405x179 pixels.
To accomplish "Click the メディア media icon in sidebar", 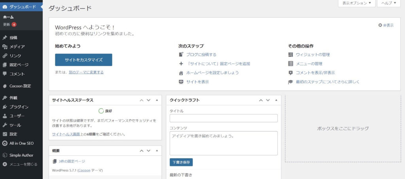I will 5,47.
